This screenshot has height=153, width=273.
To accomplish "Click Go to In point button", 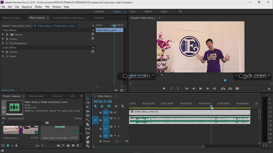I will click(187, 88).
